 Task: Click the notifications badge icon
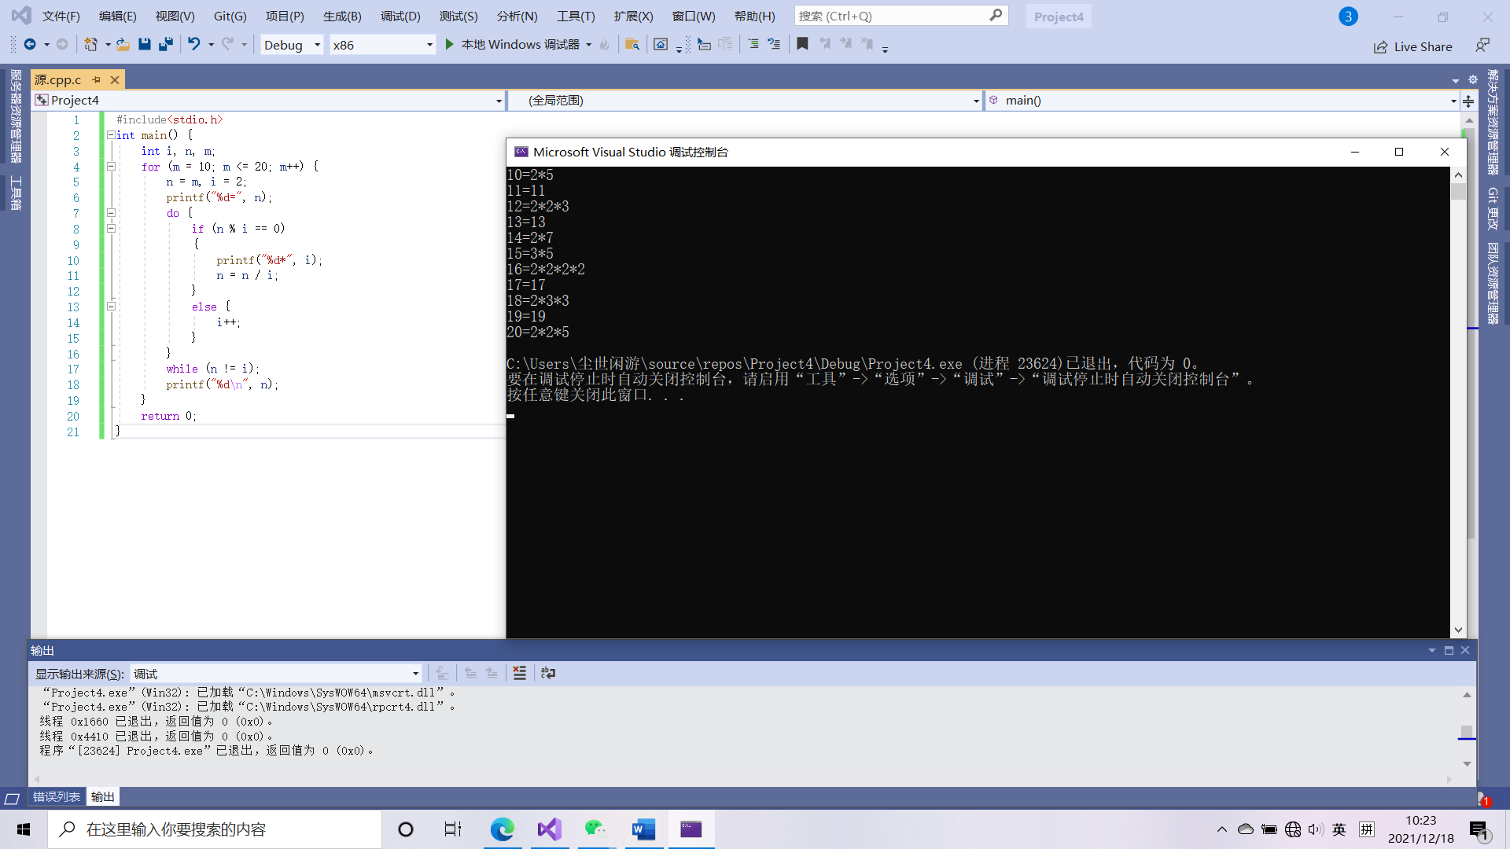(x=1348, y=17)
